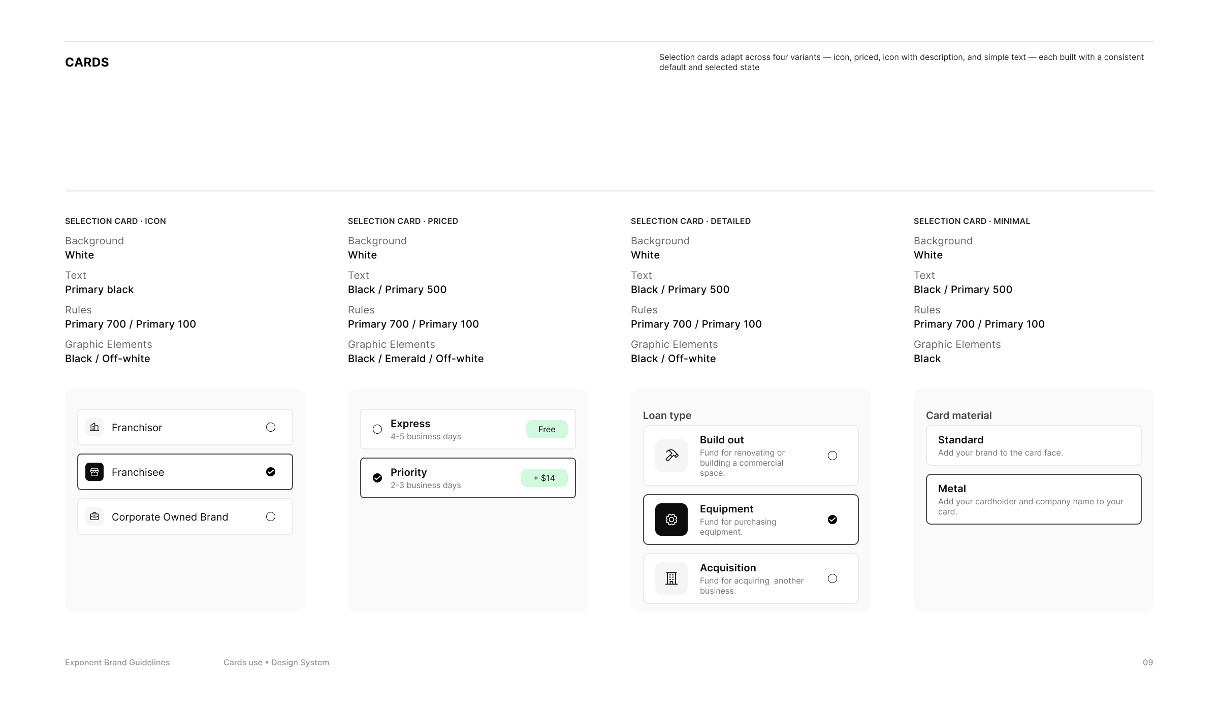This screenshot has height=711, width=1219.
Task: Click the Franchisor building icon
Action: (x=94, y=427)
